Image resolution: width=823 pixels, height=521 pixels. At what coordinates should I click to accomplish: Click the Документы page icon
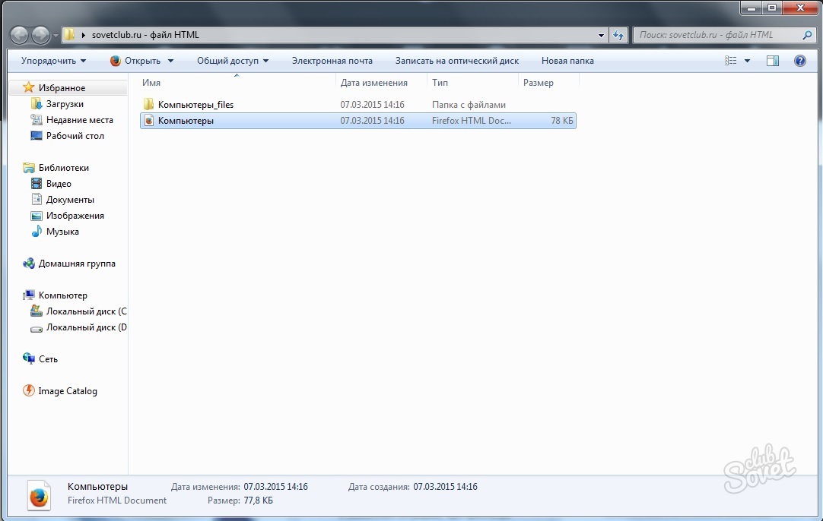tap(37, 199)
